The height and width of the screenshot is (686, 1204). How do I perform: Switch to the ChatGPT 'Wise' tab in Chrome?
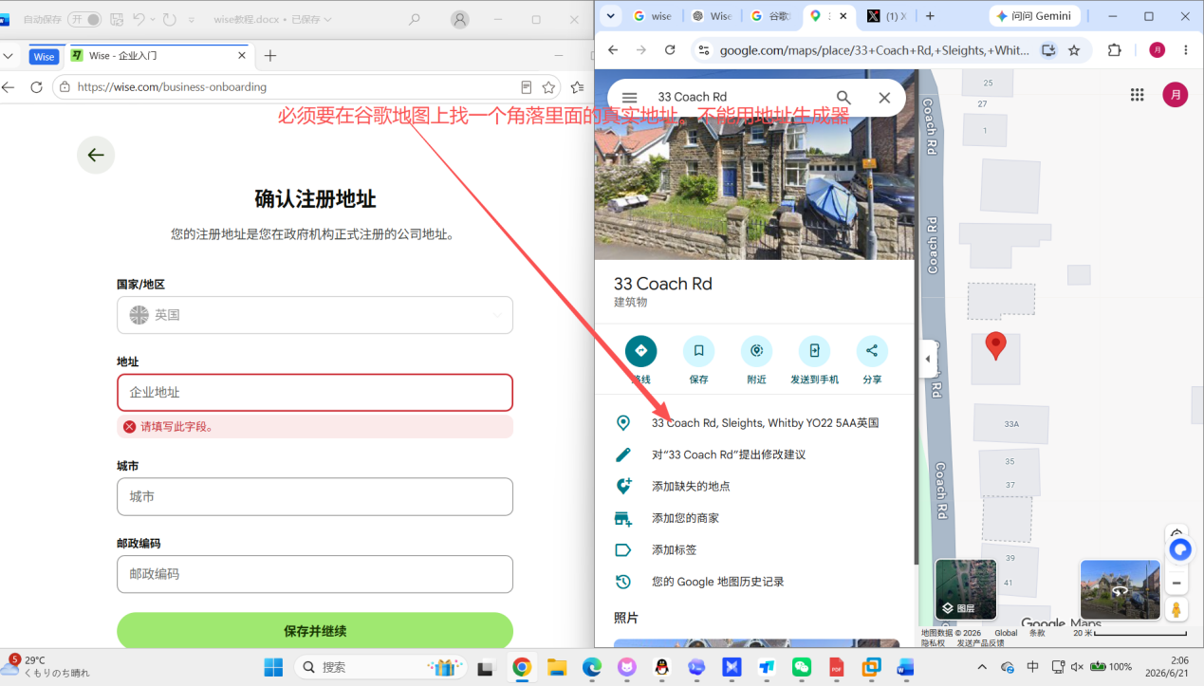pos(713,16)
